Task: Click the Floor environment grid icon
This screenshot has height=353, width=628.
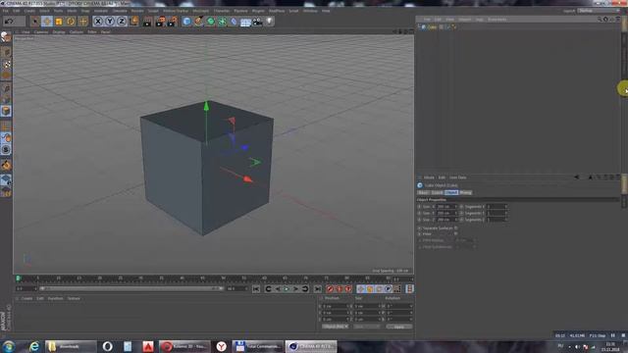Action: point(245,22)
